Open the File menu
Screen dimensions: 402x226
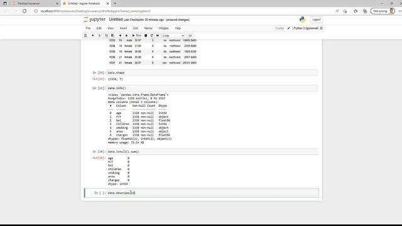88,28
